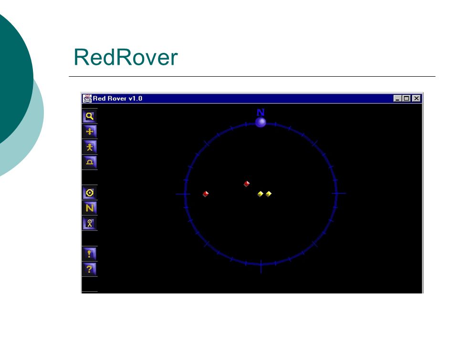
Task: Click the Red Rover window title icon
Action: (87, 99)
